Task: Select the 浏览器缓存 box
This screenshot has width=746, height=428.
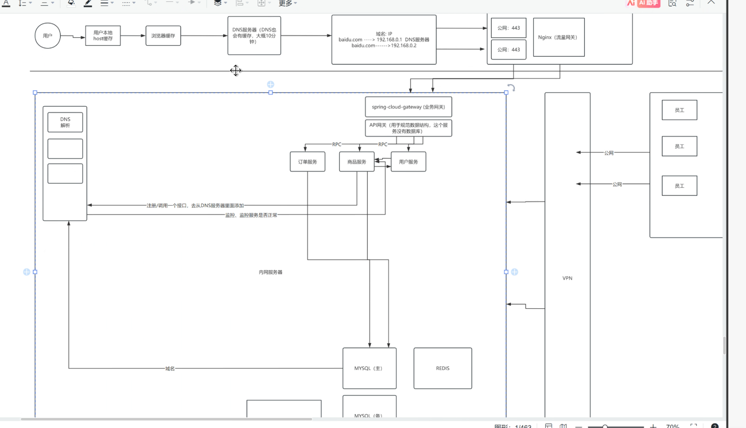Action: (163, 35)
